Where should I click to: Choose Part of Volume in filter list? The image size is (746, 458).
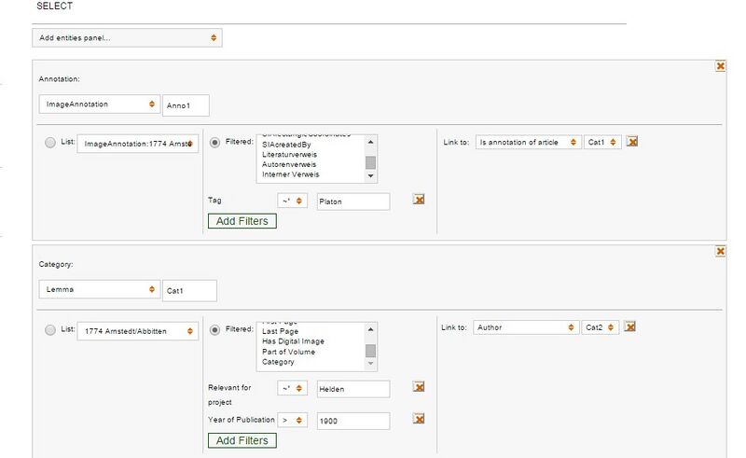(x=289, y=352)
